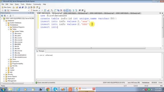Open the View menu

(x=12, y=4)
